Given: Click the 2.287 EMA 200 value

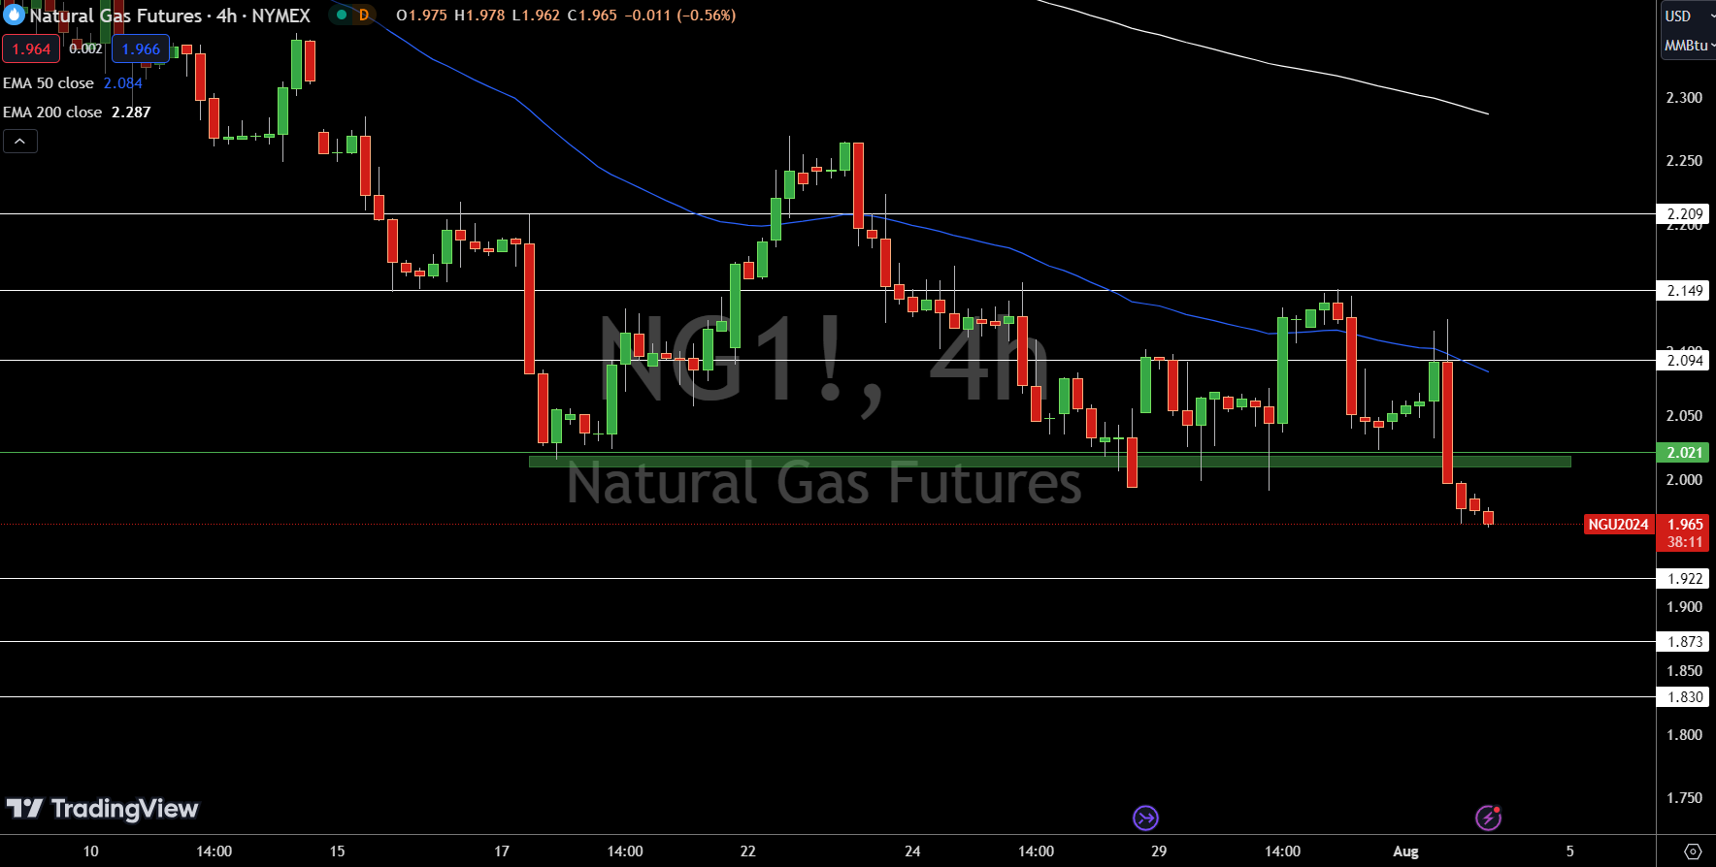Looking at the screenshot, I should pos(131,112).
